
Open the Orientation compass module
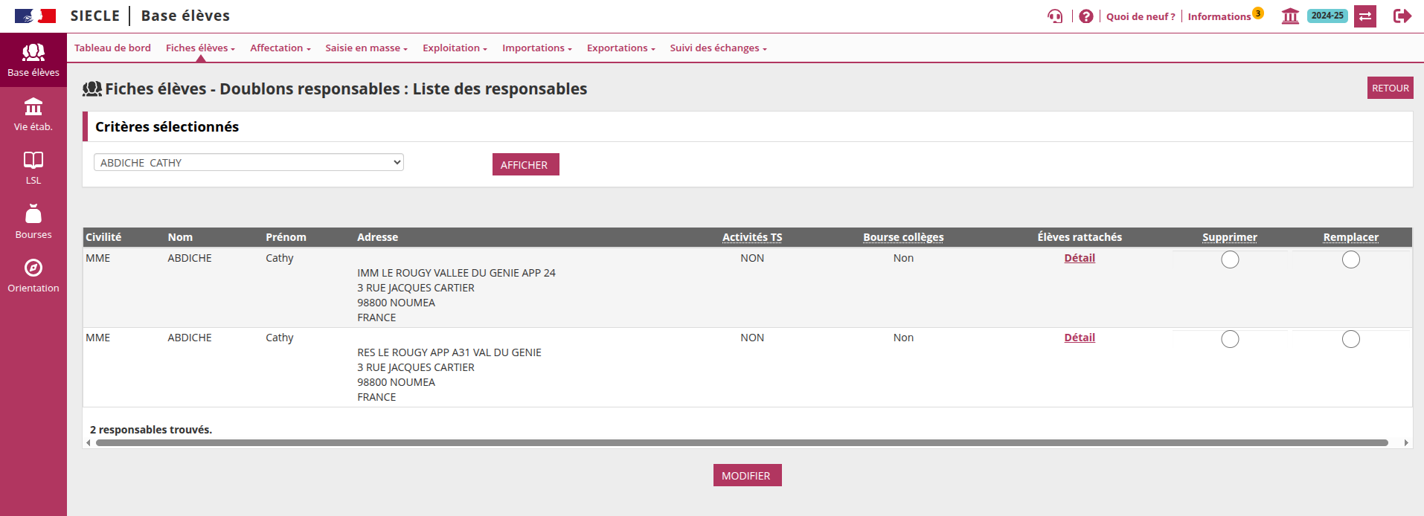(33, 276)
